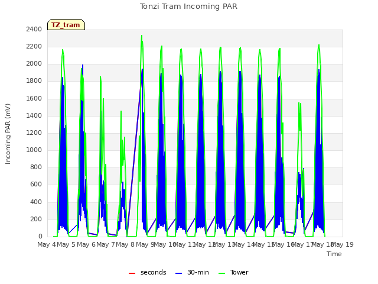Click the rightmost green Tower peak above 2200
Viewport: 378px width, 284px height.
319,45
